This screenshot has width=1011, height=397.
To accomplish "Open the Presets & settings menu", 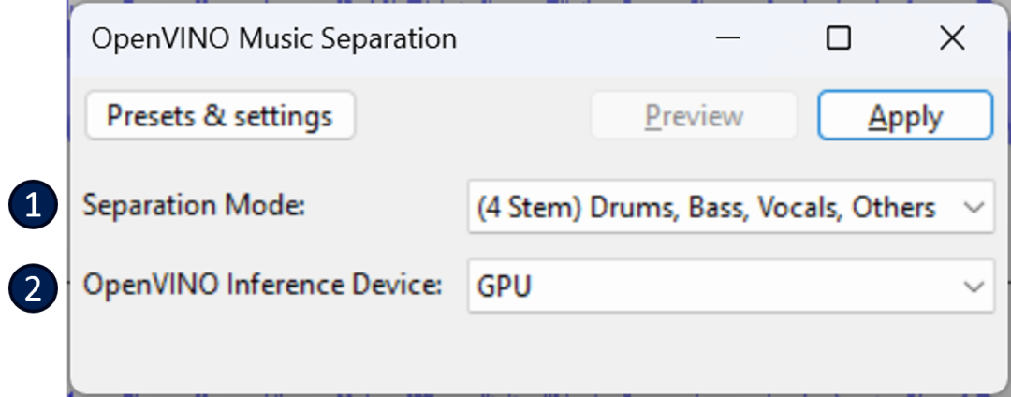I will 219,116.
